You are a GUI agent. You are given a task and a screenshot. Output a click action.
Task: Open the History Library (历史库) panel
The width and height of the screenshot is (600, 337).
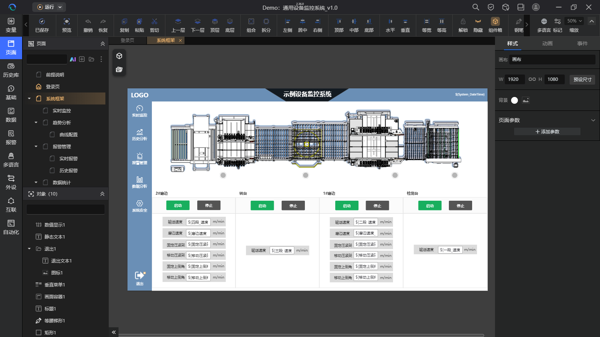11,70
